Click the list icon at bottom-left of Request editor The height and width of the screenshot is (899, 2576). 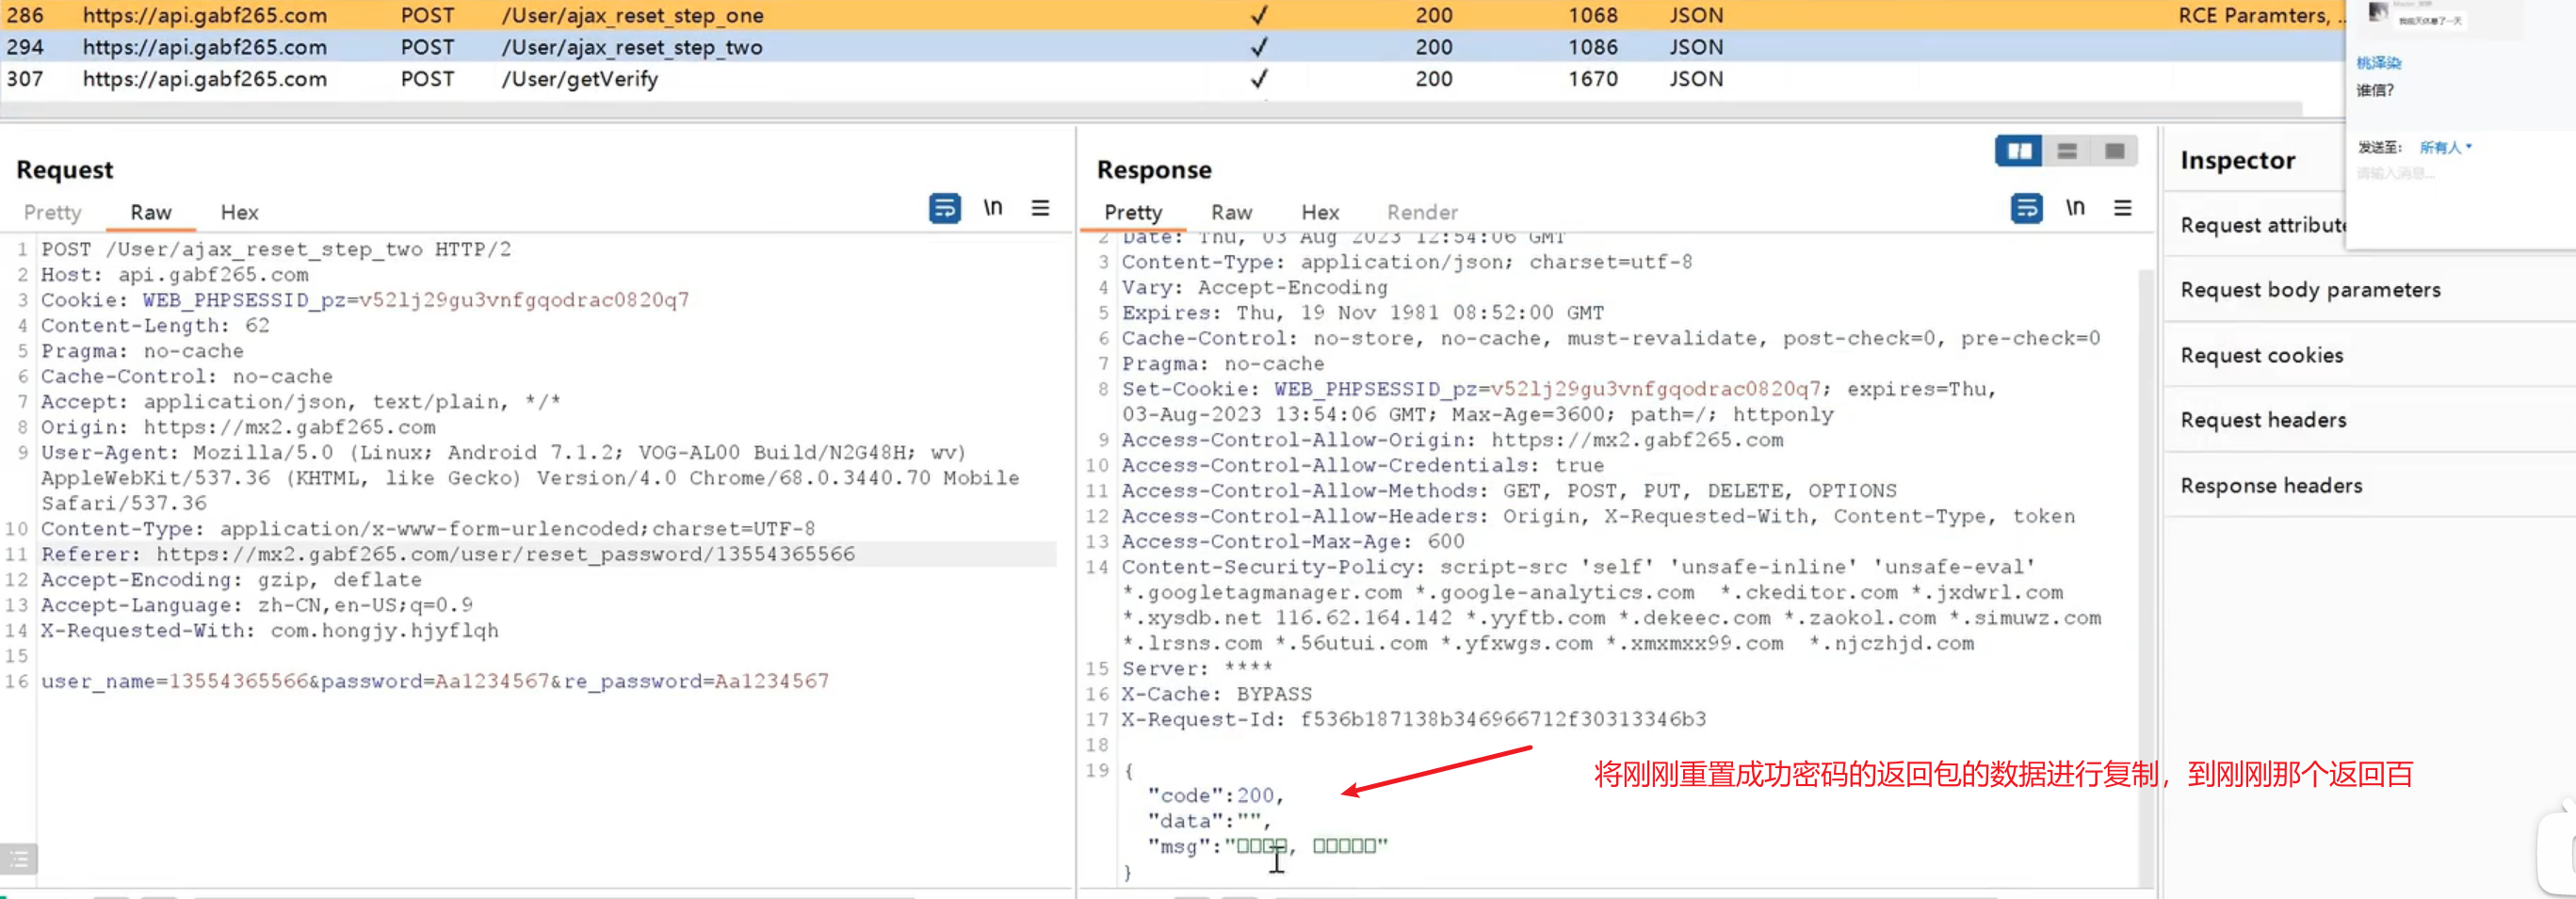(x=18, y=859)
